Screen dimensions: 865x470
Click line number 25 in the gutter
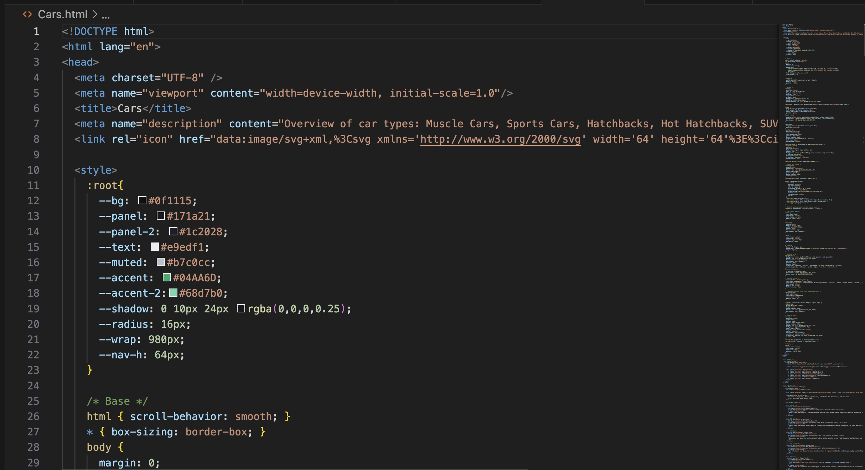(x=33, y=401)
